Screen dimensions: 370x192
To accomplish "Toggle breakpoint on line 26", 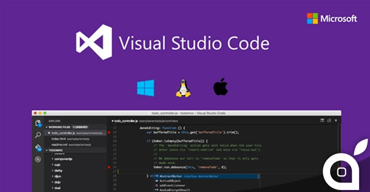I will (x=109, y=167).
